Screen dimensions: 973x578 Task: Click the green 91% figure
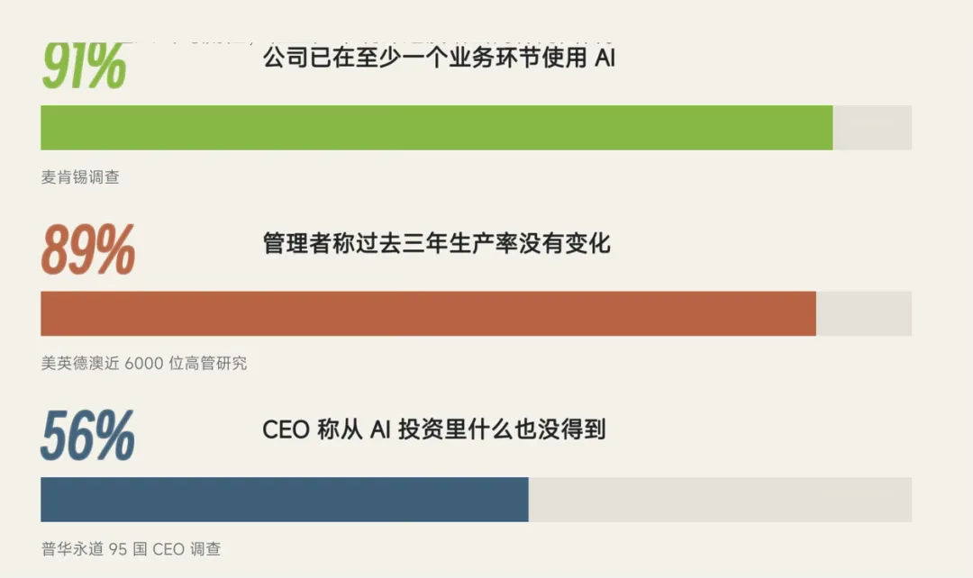84,66
